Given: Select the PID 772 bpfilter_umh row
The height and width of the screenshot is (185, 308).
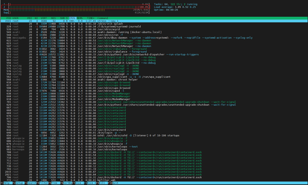Looking at the screenshot, I should pyautogui.click(x=154, y=180).
